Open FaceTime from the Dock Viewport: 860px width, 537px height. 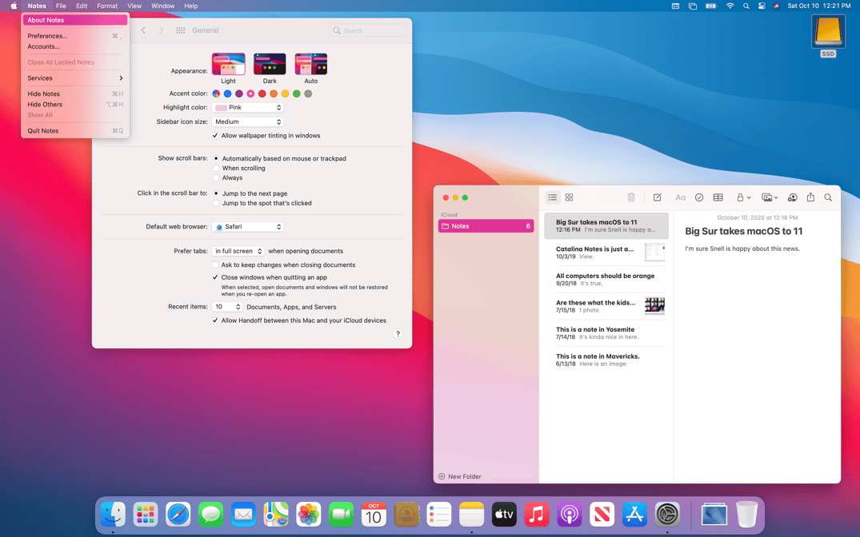tap(341, 515)
